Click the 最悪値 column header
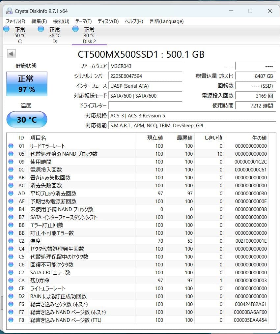 click(180, 138)
